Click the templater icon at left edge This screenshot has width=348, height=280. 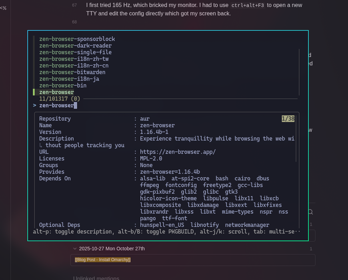pos(3,8)
